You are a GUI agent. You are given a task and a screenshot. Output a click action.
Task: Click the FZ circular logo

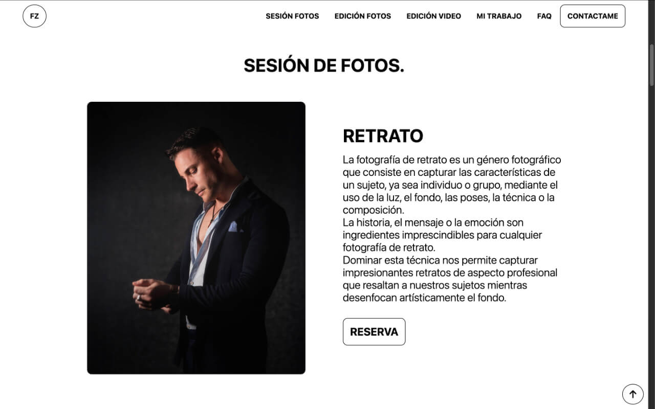(x=34, y=16)
